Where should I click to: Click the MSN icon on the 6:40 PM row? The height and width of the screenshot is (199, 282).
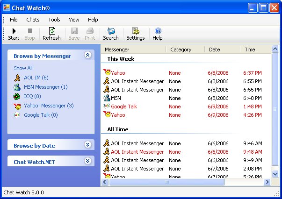[x=107, y=98]
